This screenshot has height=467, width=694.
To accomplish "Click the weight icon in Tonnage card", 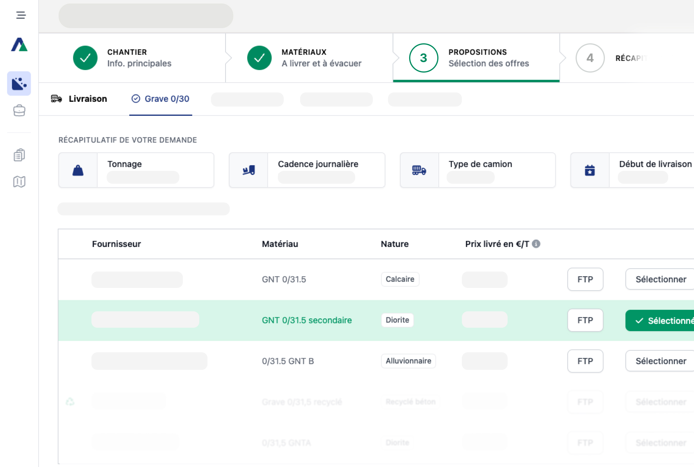I will point(78,170).
